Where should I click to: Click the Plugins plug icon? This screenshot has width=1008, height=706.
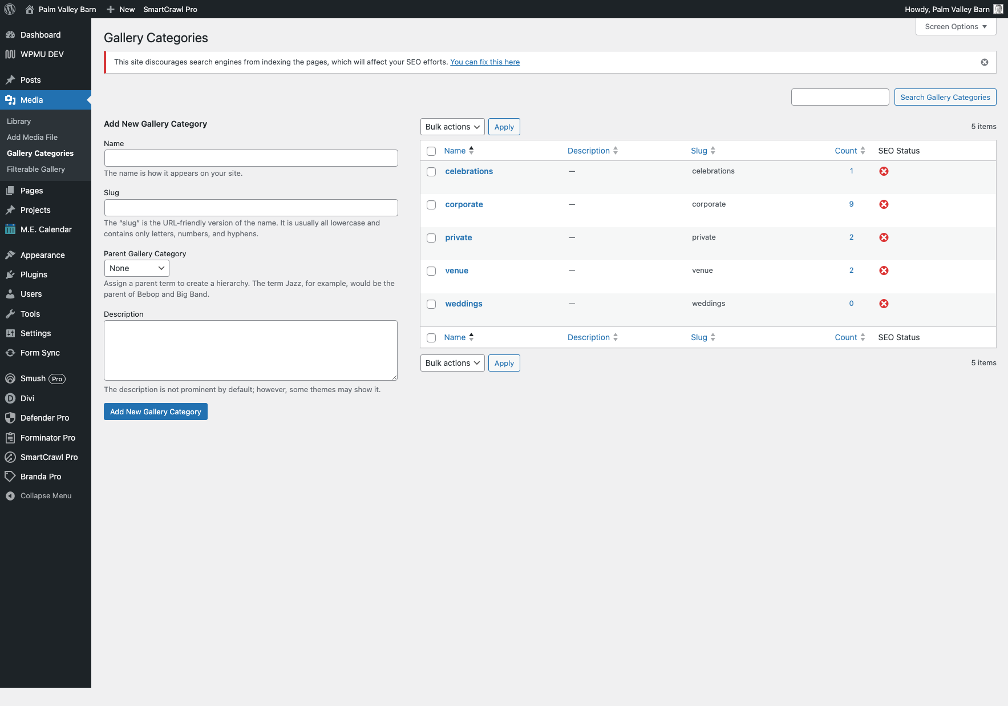point(10,275)
